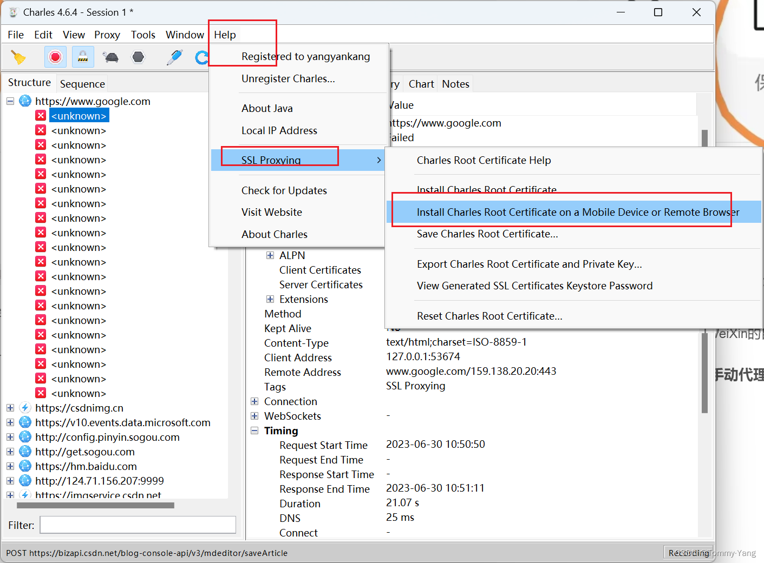Image resolution: width=764 pixels, height=563 pixels.
Task: Select the Server Certificates row
Action: click(x=321, y=284)
